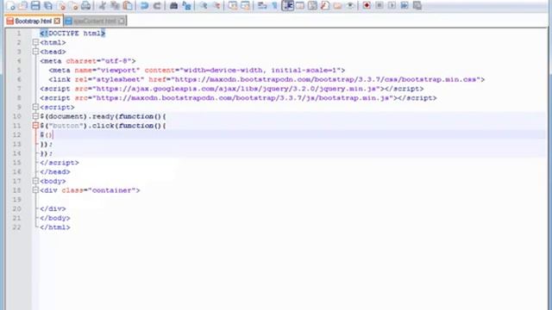
Task: Click empty line 19 inside the div
Action: click(x=292, y=200)
